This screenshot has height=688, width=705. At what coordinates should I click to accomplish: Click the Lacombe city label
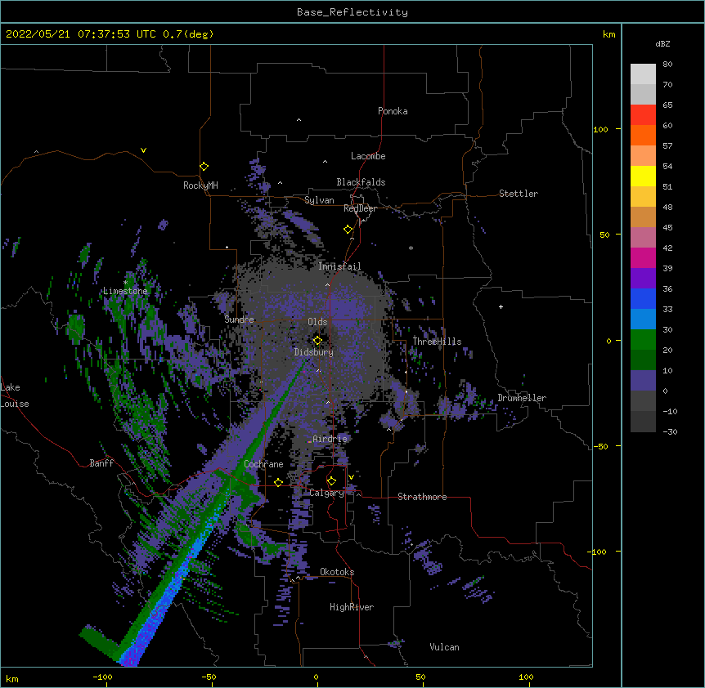tap(368, 156)
